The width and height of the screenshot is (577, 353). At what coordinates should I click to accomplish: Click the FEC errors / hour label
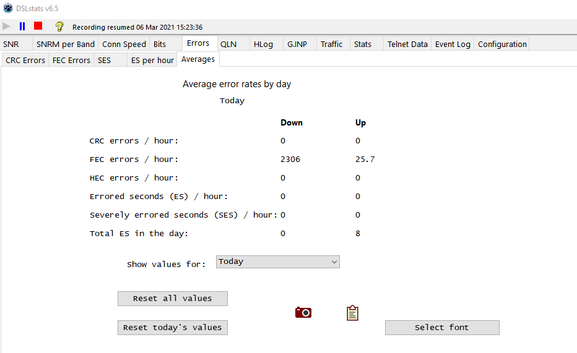(134, 159)
